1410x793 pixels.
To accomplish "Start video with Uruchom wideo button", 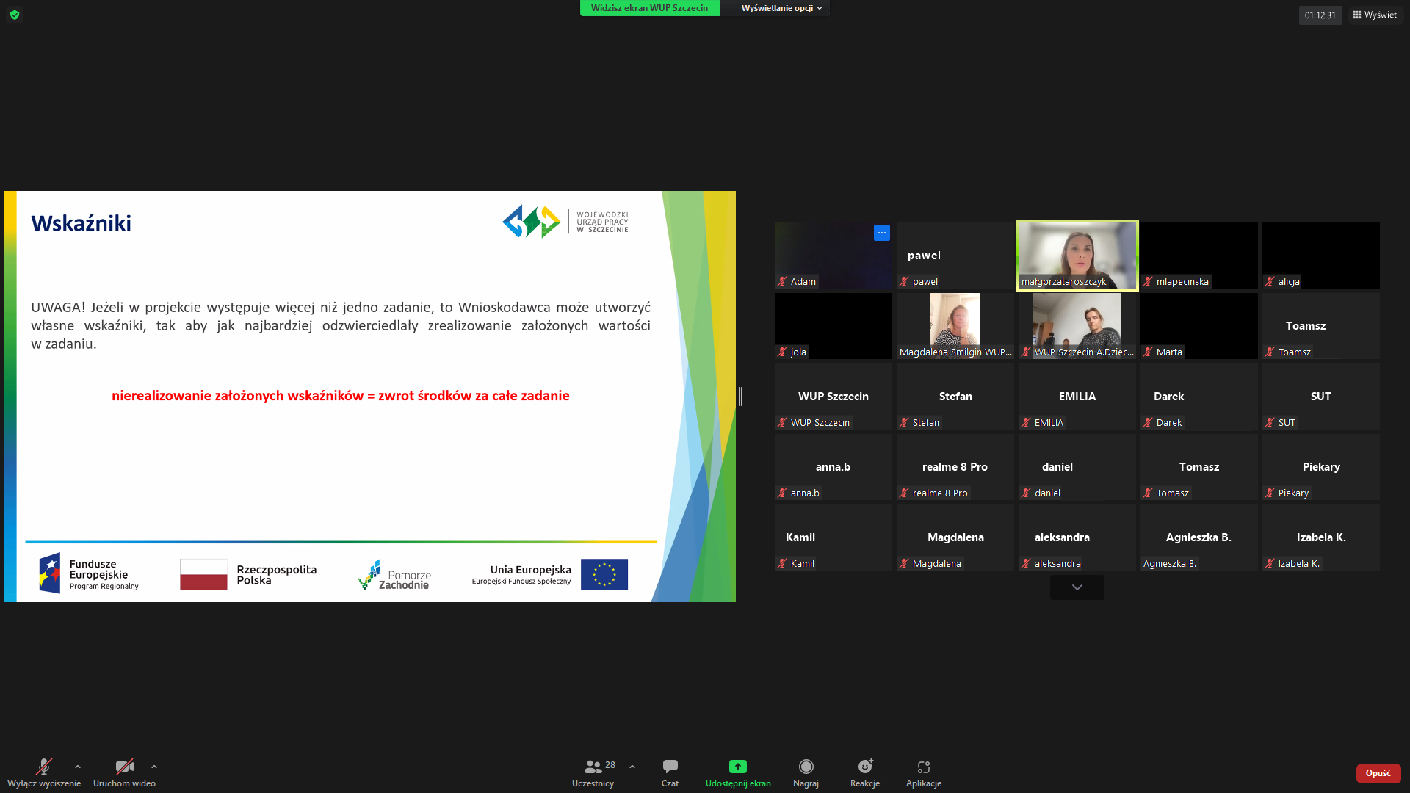I will click(124, 773).
